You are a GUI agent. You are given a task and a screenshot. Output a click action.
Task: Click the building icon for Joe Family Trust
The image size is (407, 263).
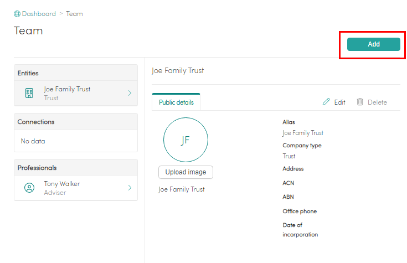(29, 94)
